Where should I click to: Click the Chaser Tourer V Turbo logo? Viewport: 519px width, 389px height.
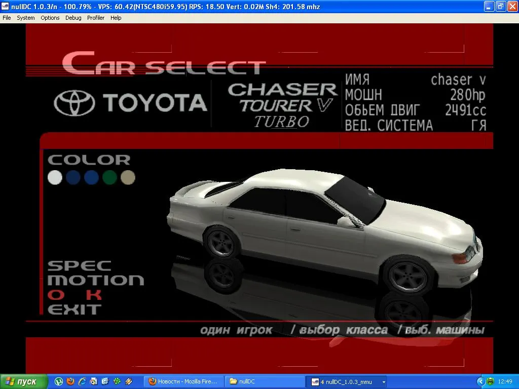point(282,105)
